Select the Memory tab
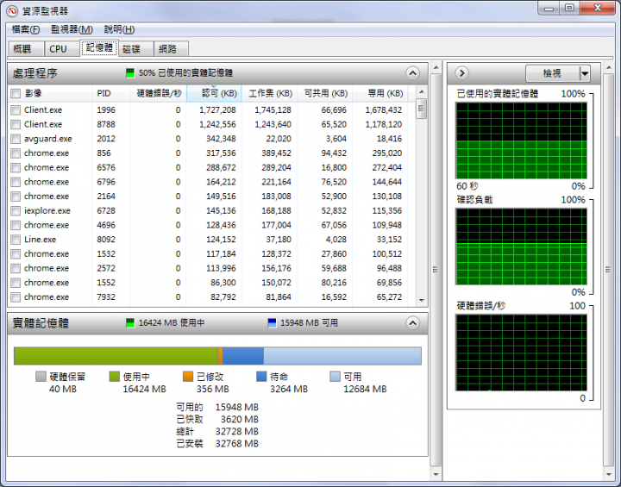 [99, 48]
